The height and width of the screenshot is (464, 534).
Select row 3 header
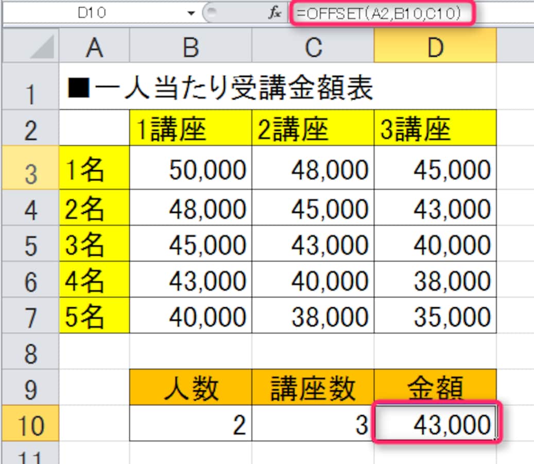[x=31, y=168]
